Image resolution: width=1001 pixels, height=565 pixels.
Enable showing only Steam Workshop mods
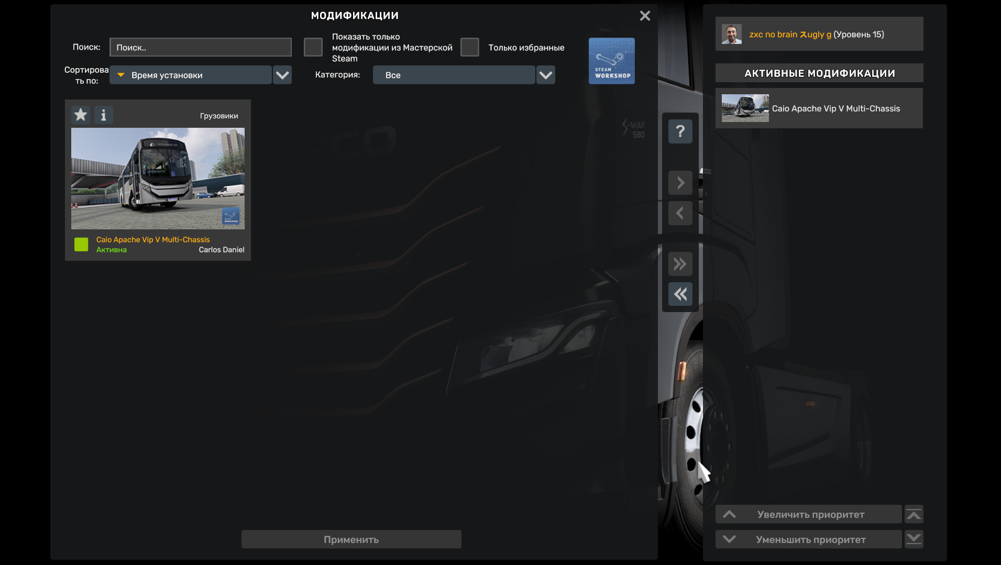(313, 47)
